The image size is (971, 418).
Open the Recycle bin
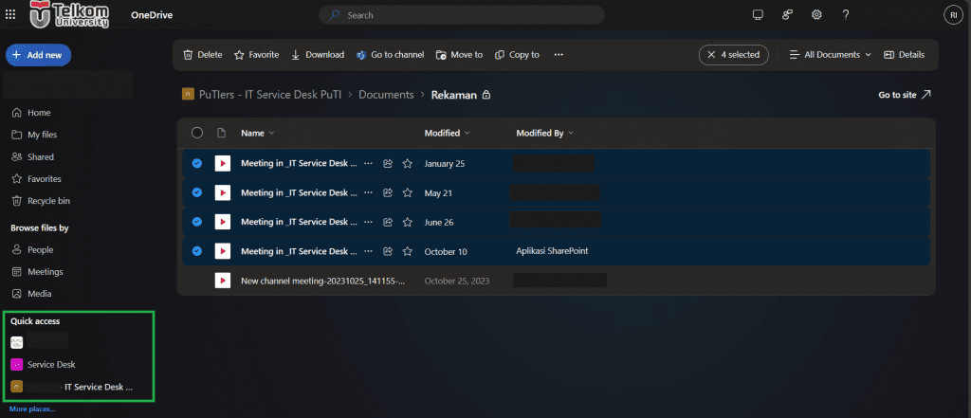click(40, 201)
